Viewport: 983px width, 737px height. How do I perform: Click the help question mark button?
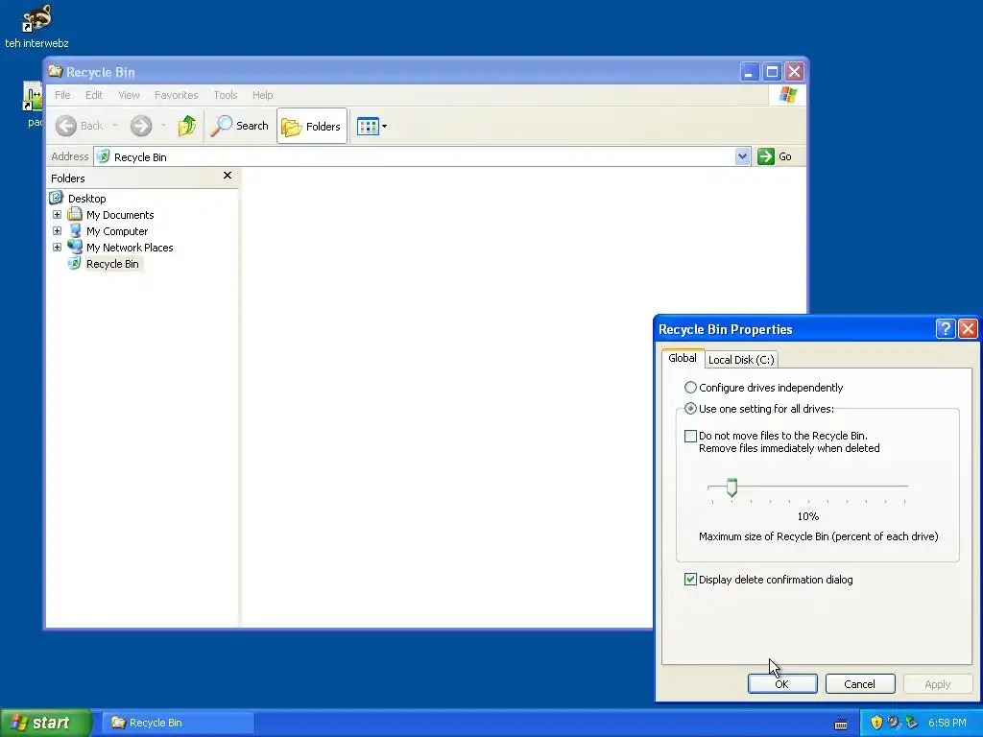(x=946, y=329)
